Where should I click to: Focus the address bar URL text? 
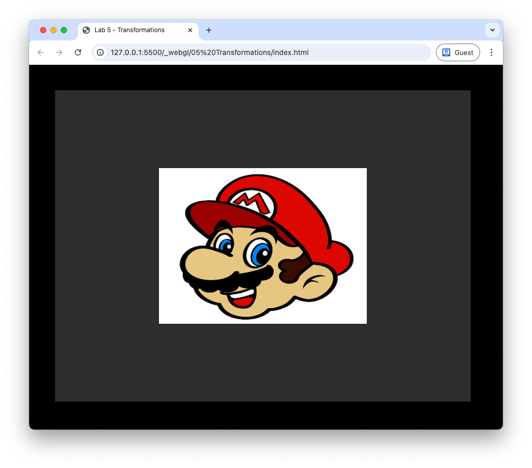(x=209, y=52)
